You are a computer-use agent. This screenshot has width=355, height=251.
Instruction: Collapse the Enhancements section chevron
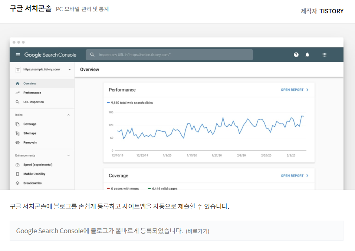click(x=68, y=155)
